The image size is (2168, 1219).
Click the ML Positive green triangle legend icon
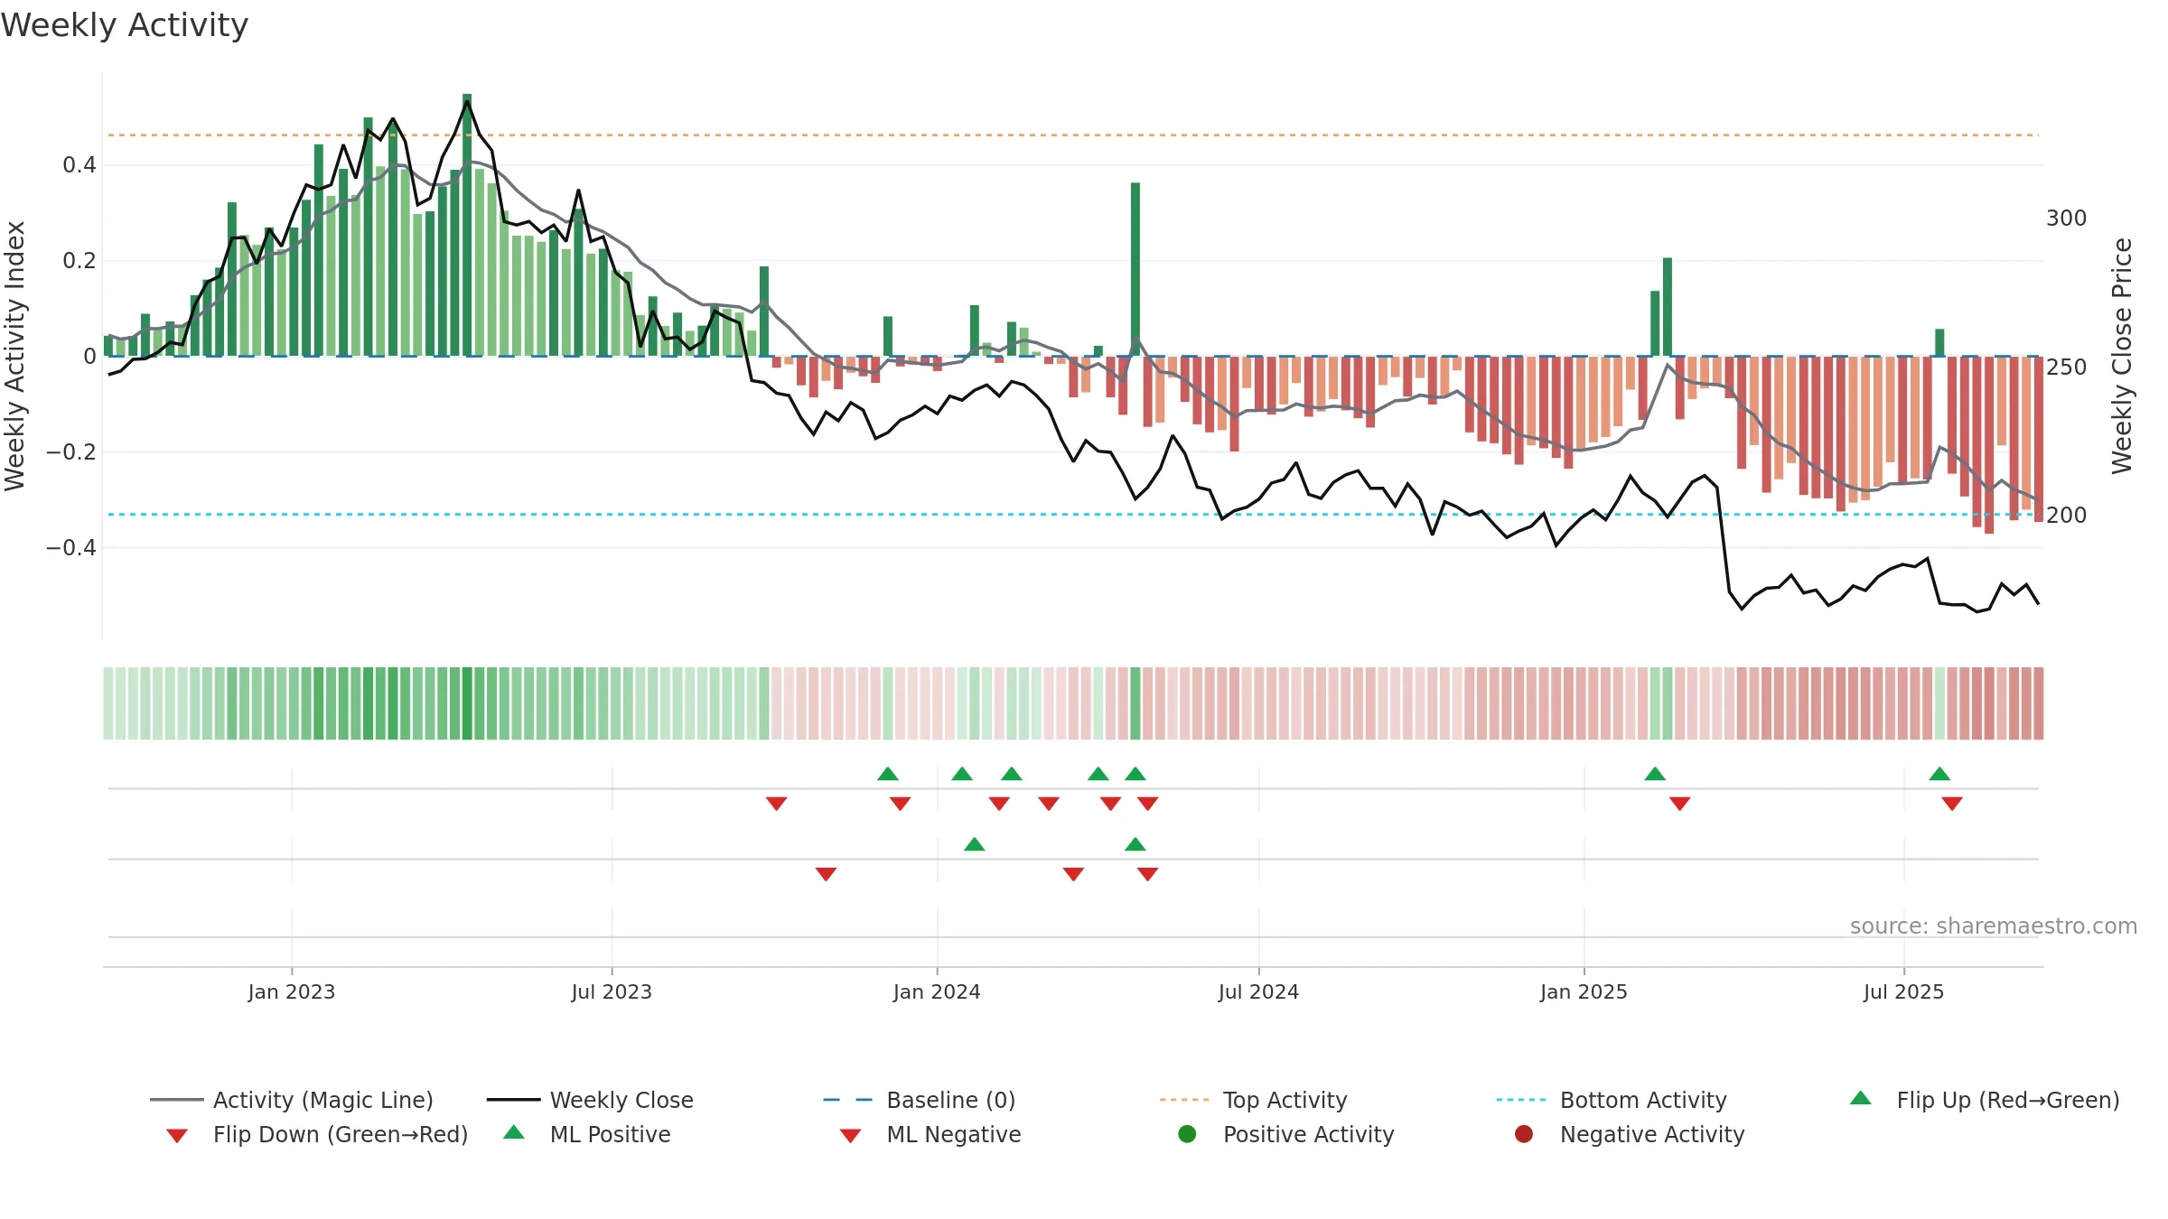tap(514, 1132)
